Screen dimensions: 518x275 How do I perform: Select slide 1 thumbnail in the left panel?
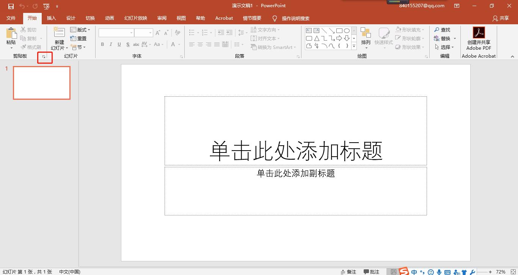coord(42,83)
